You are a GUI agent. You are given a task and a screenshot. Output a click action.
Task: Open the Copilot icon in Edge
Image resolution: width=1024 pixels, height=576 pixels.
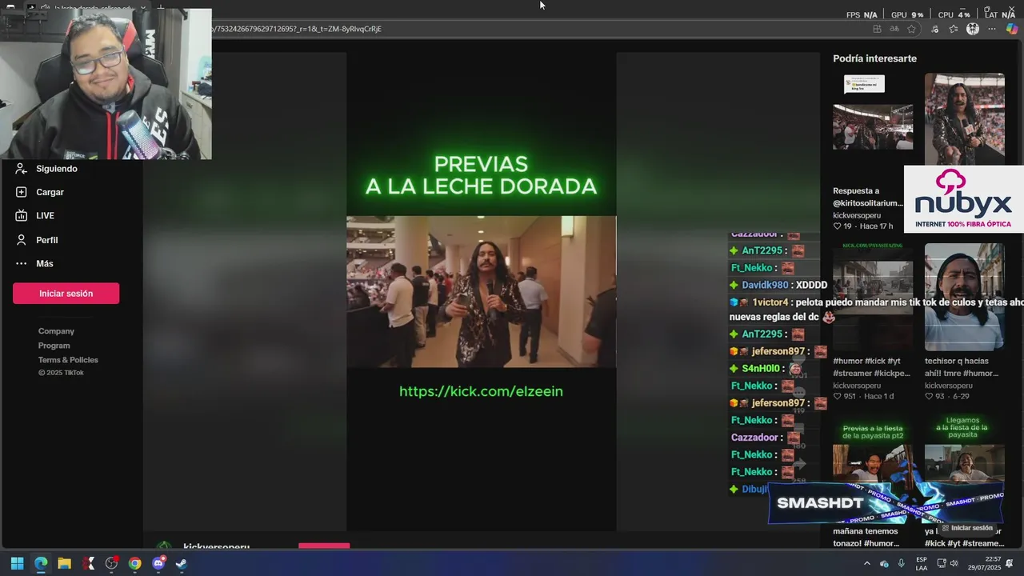1012,29
